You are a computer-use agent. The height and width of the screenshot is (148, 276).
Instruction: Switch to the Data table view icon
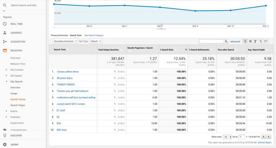[x=245, y=41]
